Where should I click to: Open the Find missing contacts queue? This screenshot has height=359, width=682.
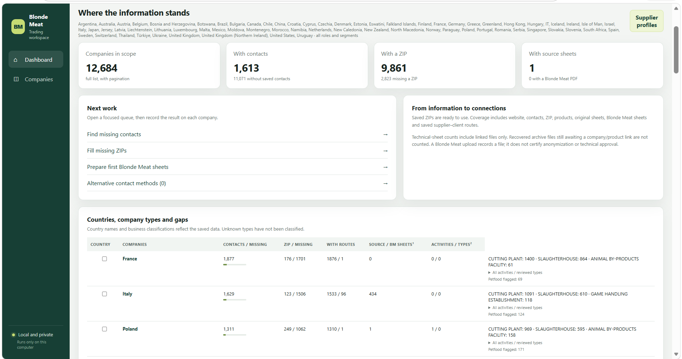pyautogui.click(x=237, y=134)
